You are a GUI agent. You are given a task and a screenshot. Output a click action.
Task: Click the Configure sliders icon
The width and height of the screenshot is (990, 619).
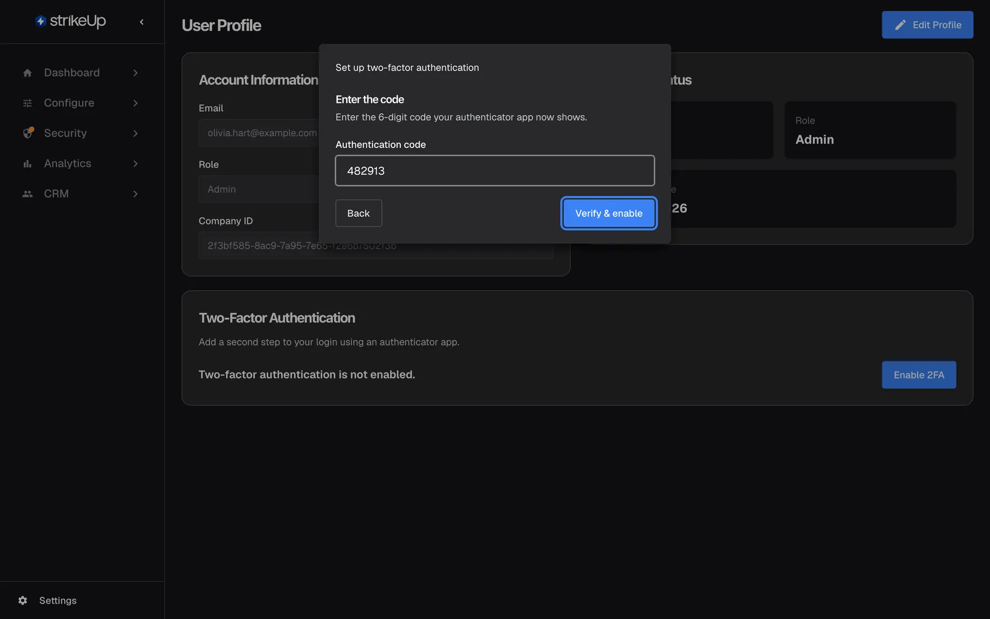coord(28,103)
